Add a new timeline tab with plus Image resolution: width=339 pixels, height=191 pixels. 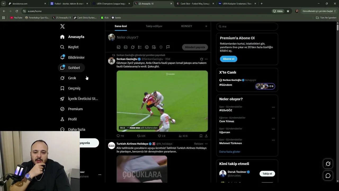[206, 26]
